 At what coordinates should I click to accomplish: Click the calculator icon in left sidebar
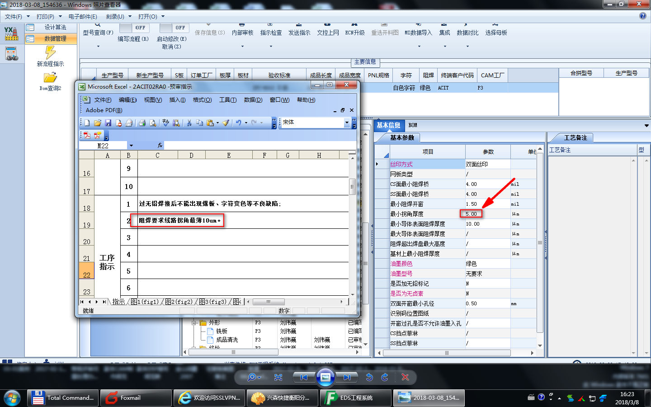(x=12, y=53)
